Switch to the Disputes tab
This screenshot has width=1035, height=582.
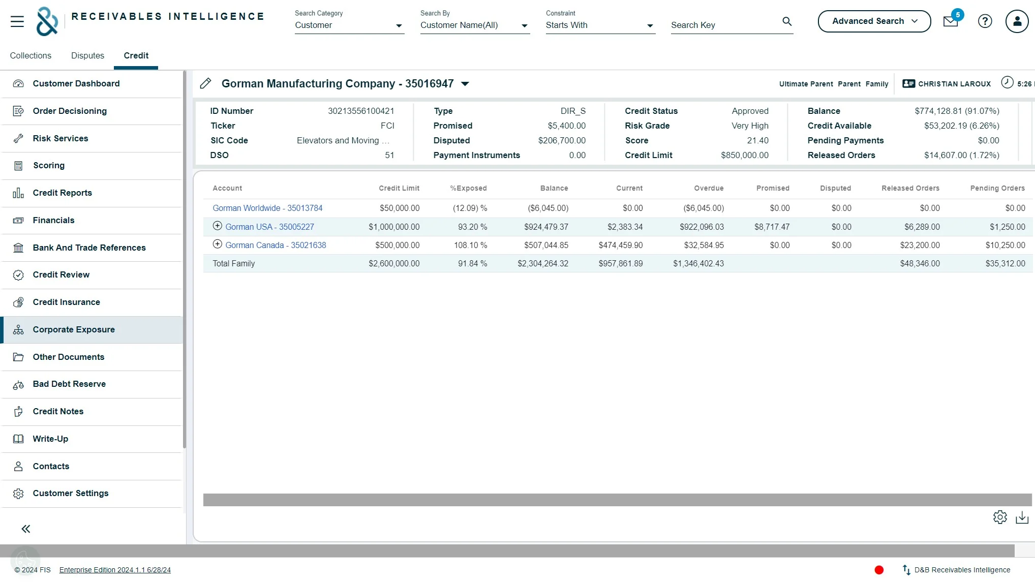(87, 55)
